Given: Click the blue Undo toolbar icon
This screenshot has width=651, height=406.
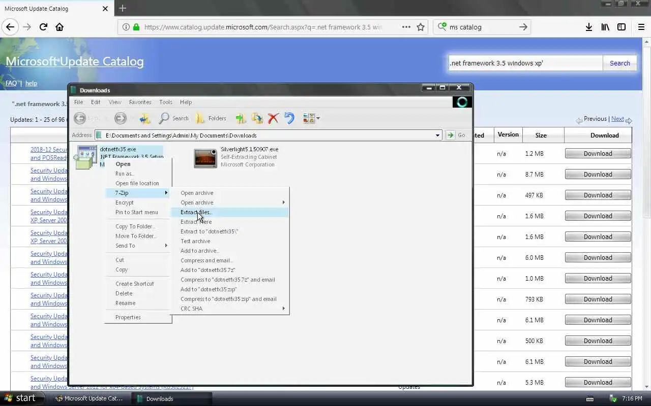Looking at the screenshot, I should coord(289,118).
